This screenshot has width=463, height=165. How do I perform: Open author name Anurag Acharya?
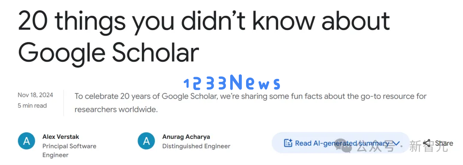(186, 137)
